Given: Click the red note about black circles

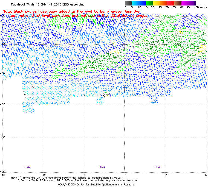Looking at the screenshot, I should tap(75, 13).
